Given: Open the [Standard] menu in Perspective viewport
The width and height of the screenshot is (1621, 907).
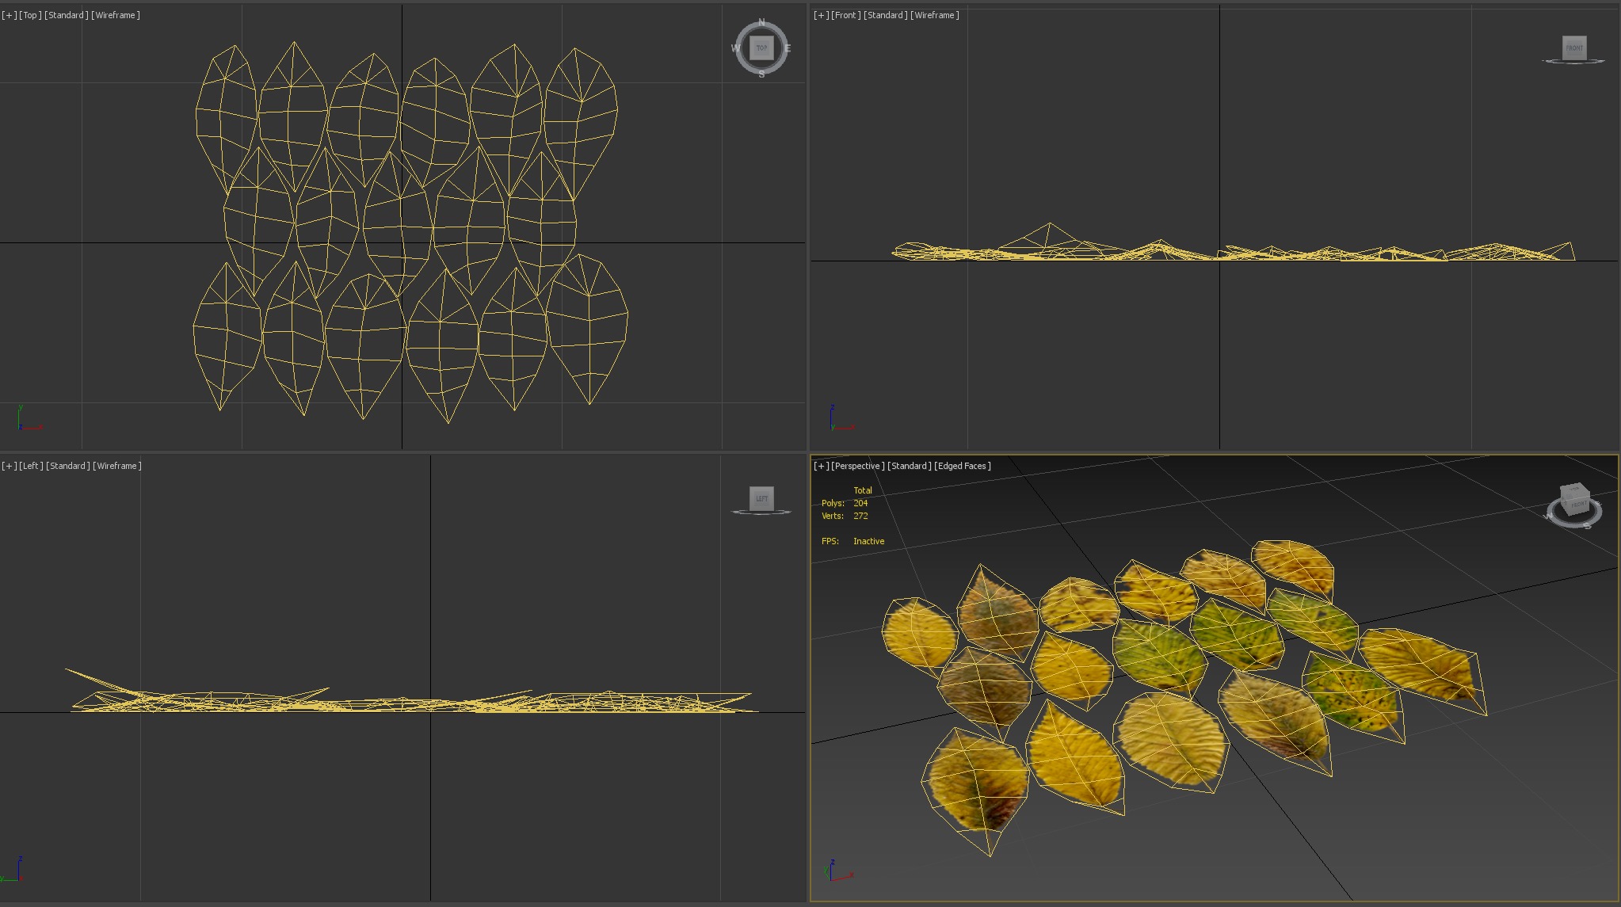Looking at the screenshot, I should (910, 466).
